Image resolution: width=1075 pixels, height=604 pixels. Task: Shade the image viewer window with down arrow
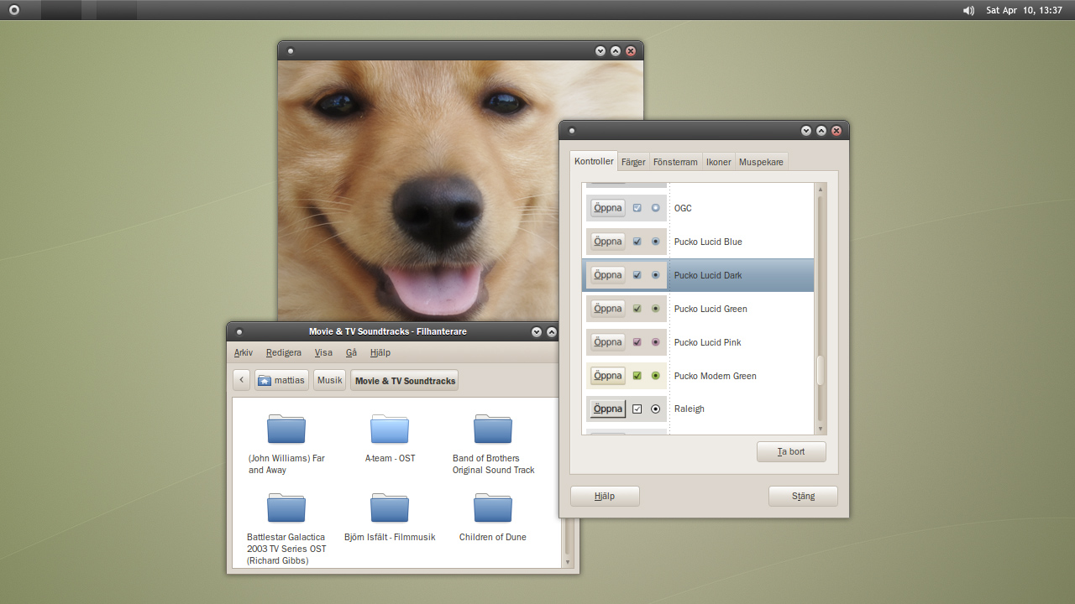600,51
